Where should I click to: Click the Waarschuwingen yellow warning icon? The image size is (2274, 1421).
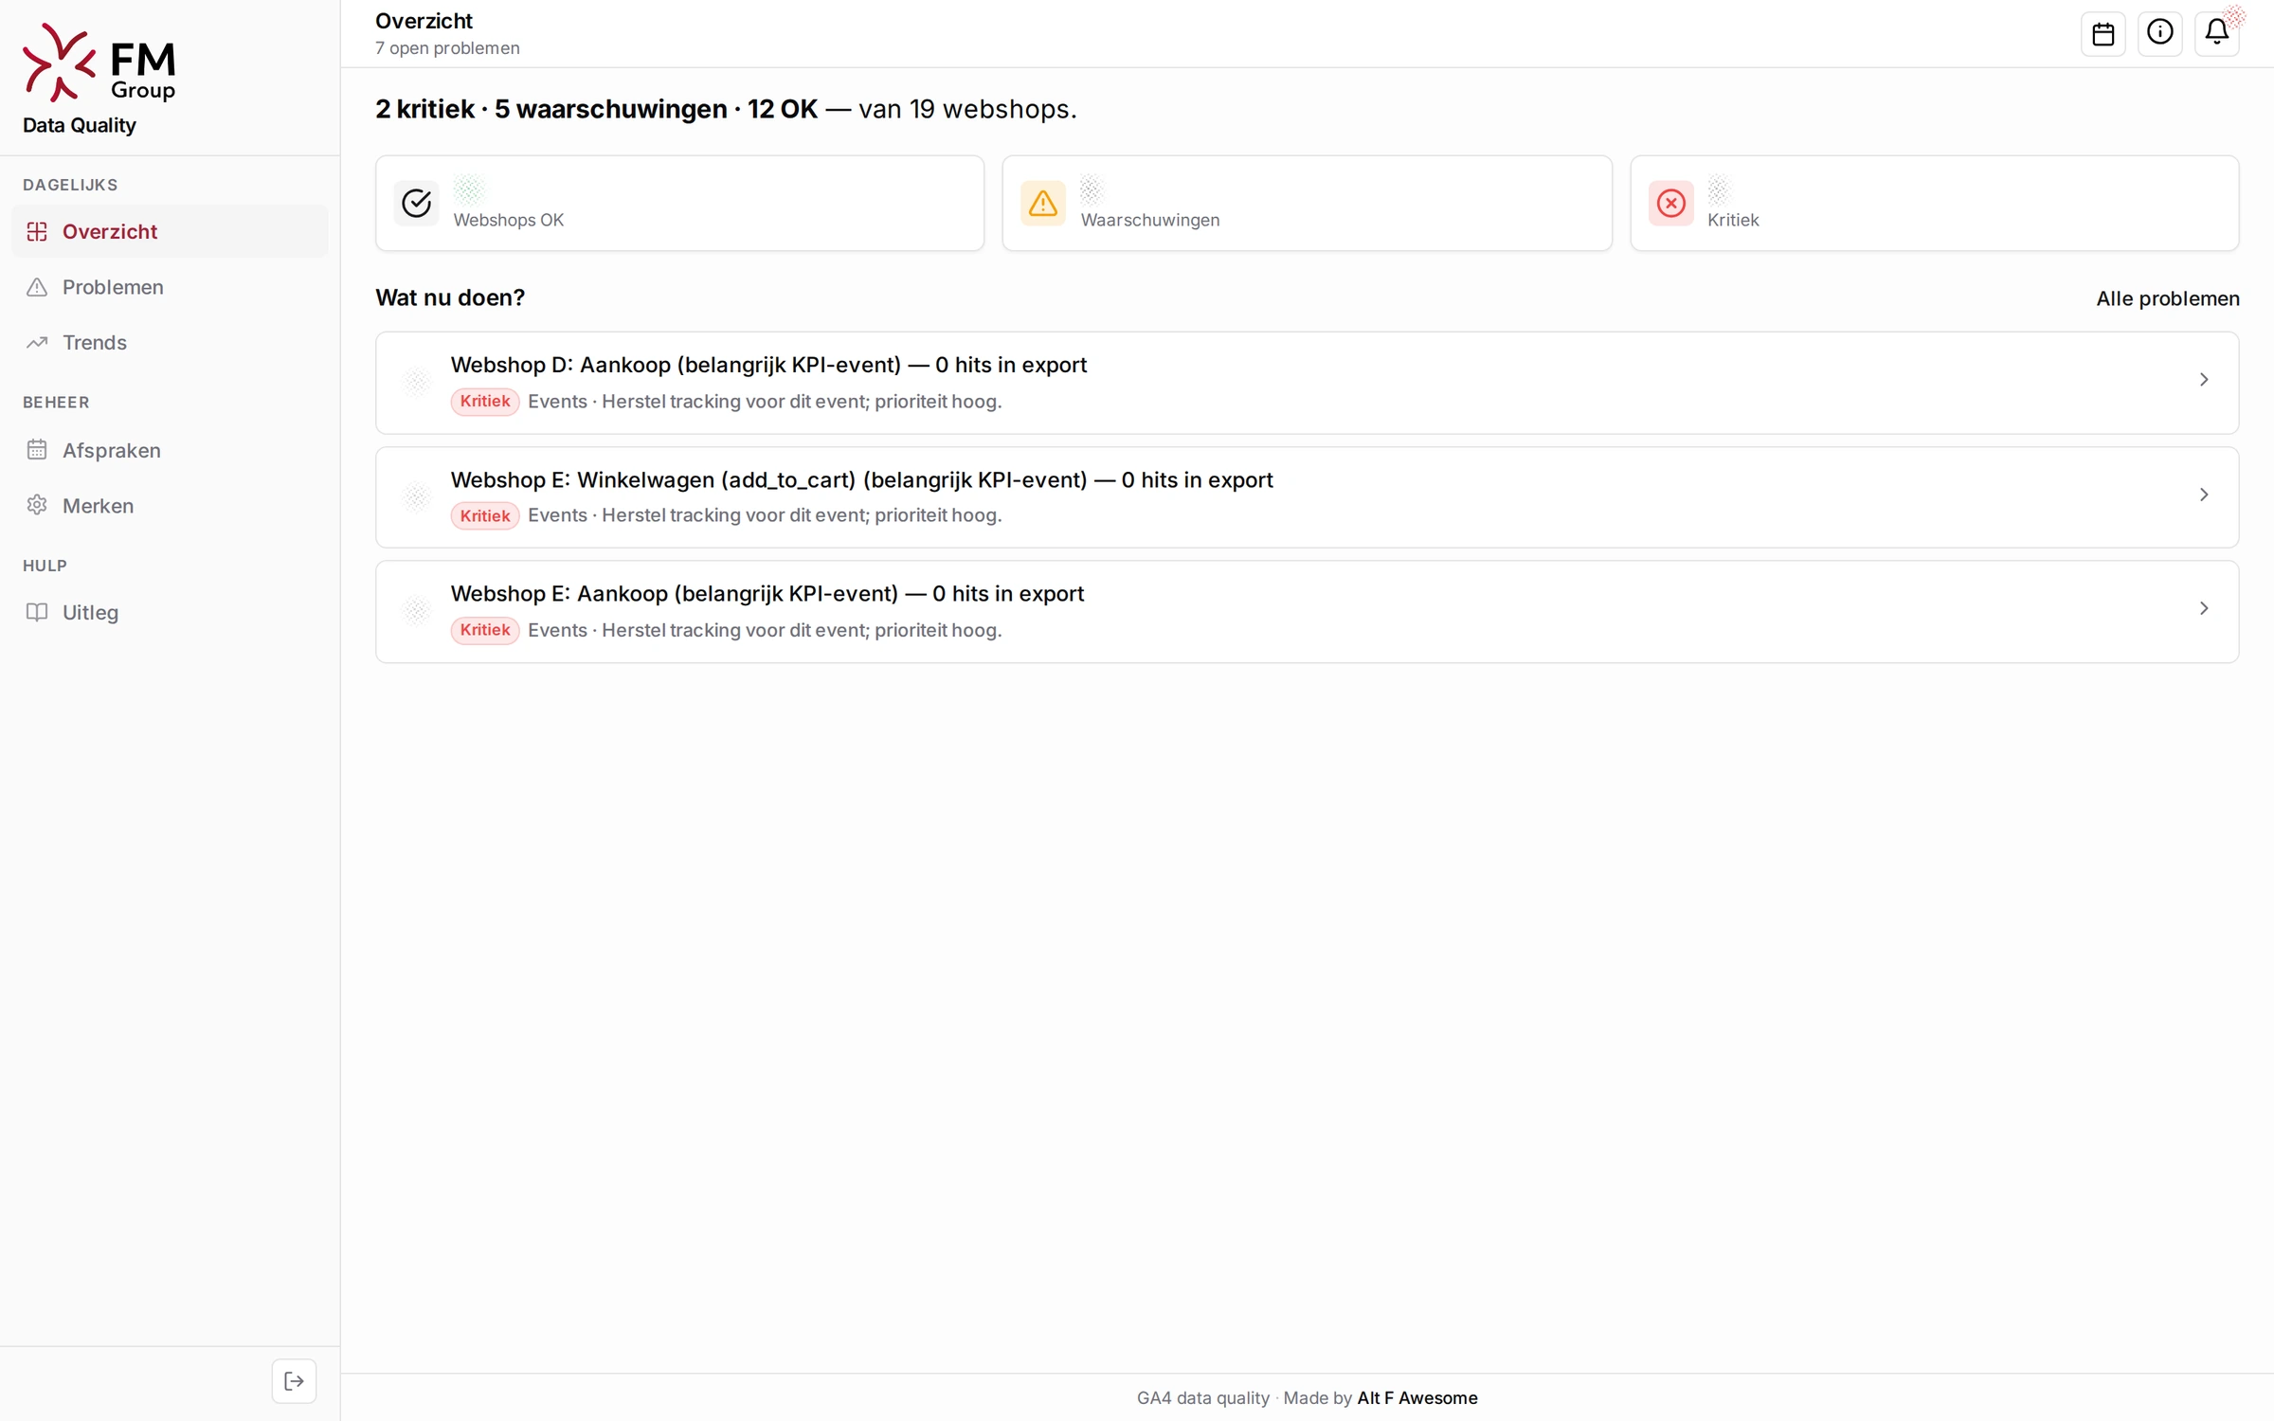(1042, 203)
